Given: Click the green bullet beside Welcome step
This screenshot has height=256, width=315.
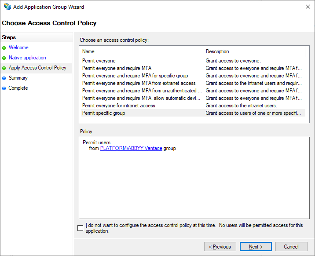Looking at the screenshot, I should 4,48.
